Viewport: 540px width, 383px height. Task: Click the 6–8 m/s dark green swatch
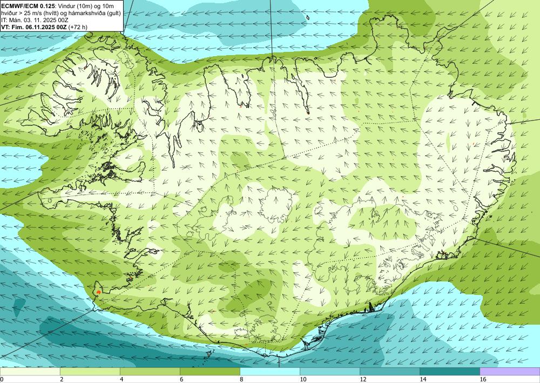click(210, 371)
